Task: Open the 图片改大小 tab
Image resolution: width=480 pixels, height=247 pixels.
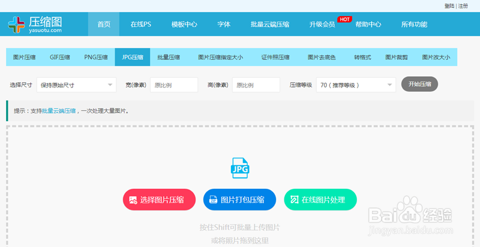Action: [x=436, y=57]
